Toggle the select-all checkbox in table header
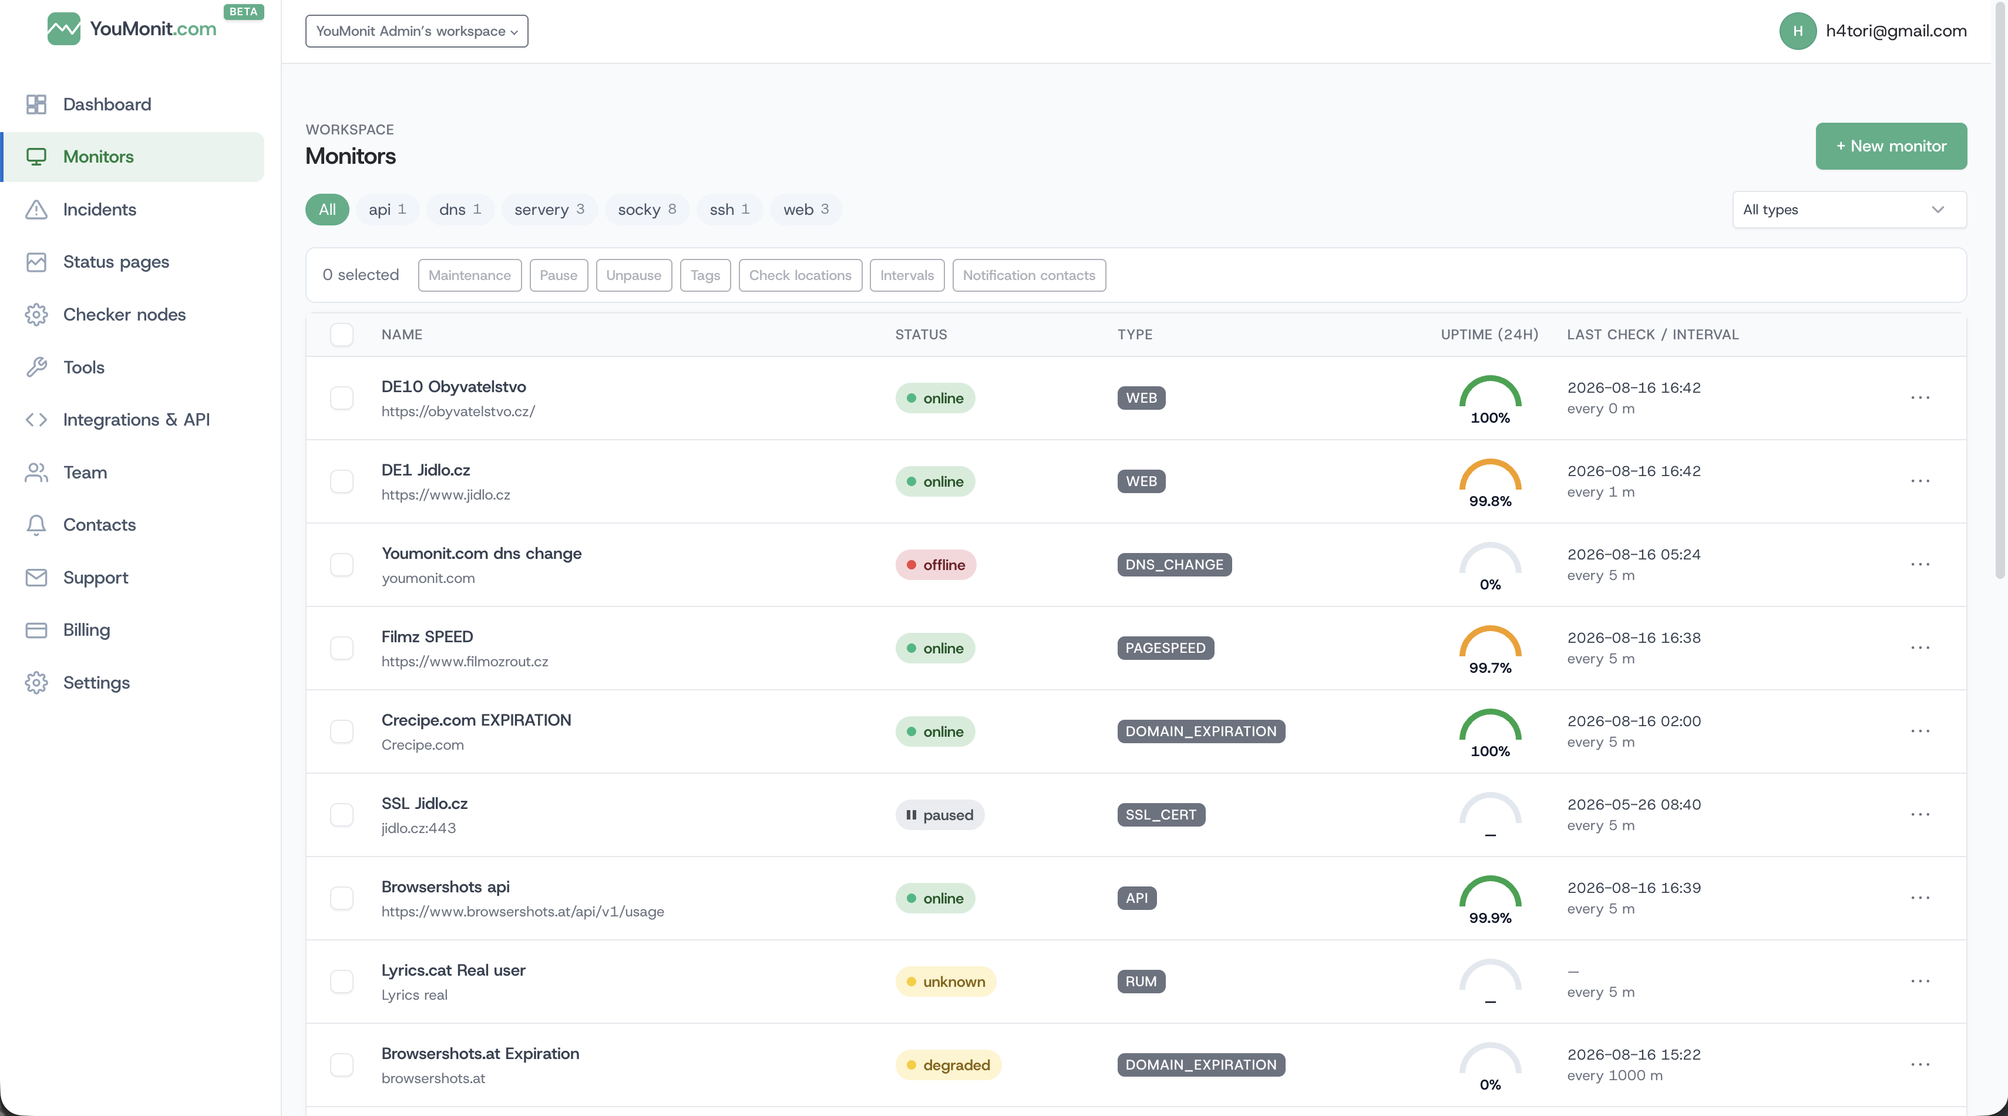This screenshot has height=1116, width=2008. click(341, 335)
